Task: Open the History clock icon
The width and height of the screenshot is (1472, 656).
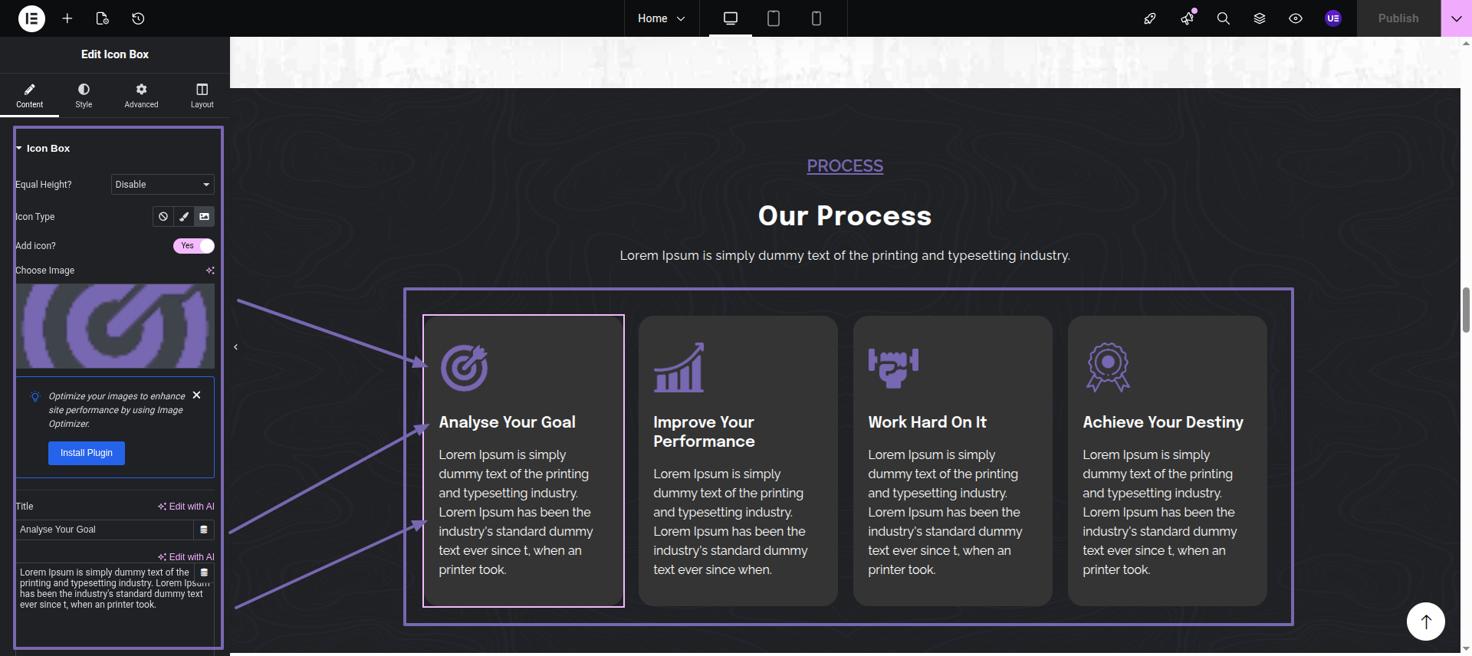Action: point(138,18)
